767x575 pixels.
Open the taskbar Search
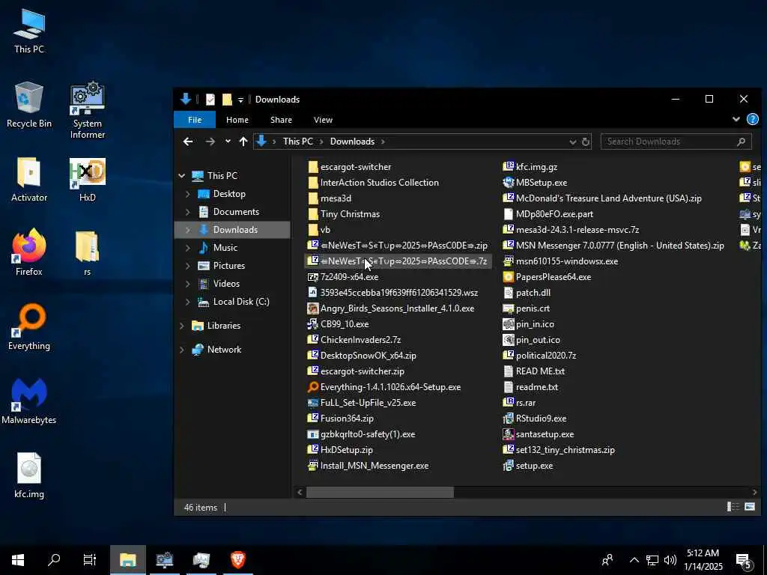(54, 559)
